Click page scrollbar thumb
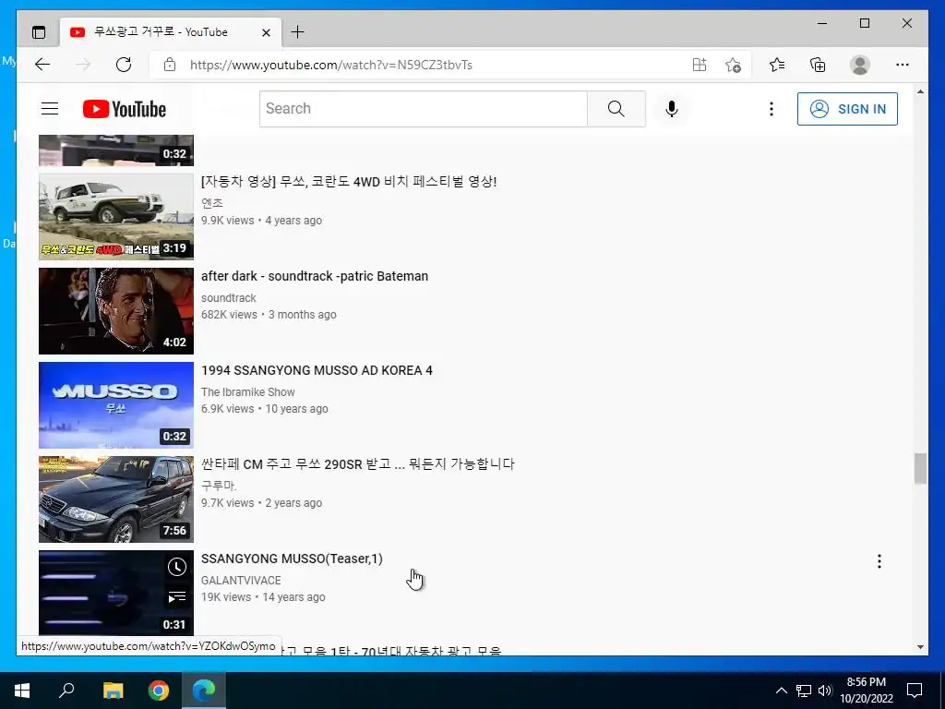Screen dimensions: 945x709 point(920,468)
